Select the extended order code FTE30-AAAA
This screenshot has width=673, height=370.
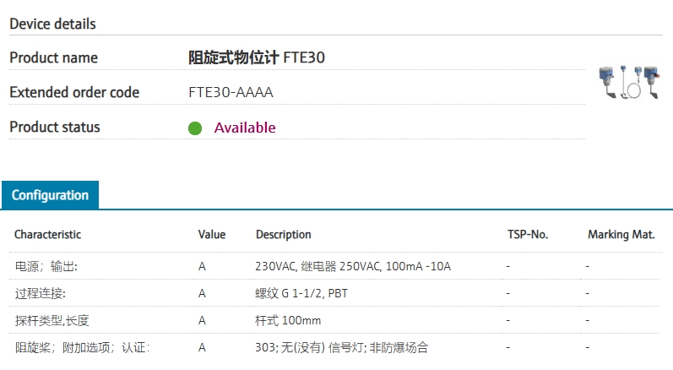[231, 92]
